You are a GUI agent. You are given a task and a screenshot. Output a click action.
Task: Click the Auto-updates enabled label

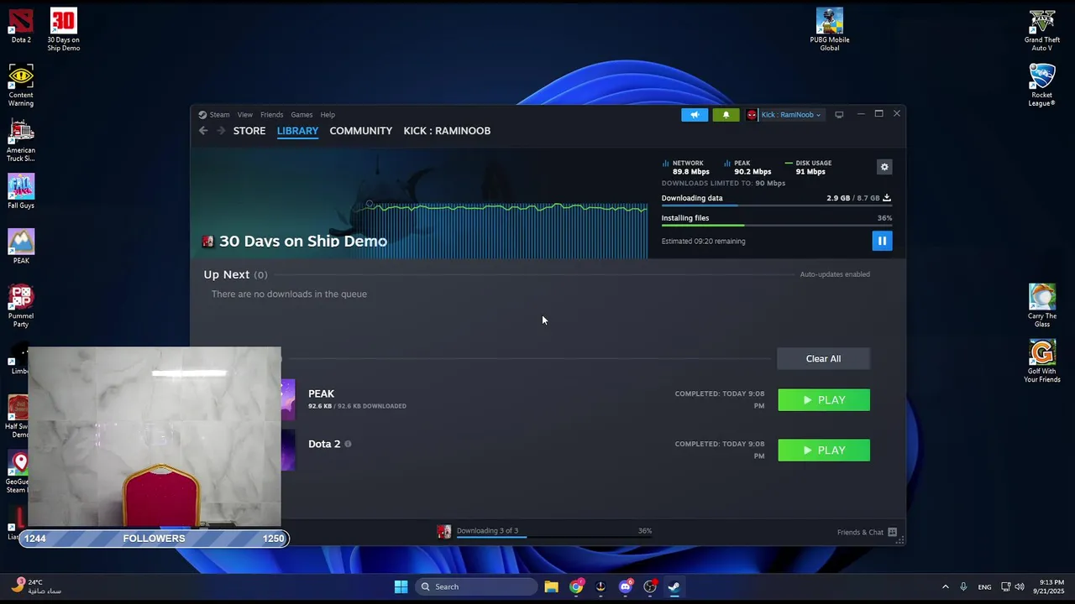click(x=835, y=274)
